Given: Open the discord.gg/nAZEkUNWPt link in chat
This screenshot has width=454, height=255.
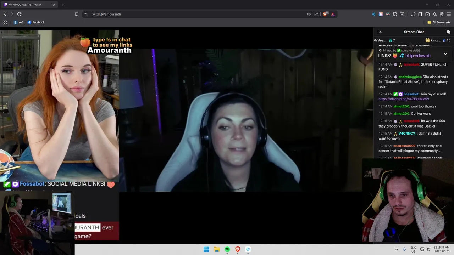Looking at the screenshot, I should [404, 99].
